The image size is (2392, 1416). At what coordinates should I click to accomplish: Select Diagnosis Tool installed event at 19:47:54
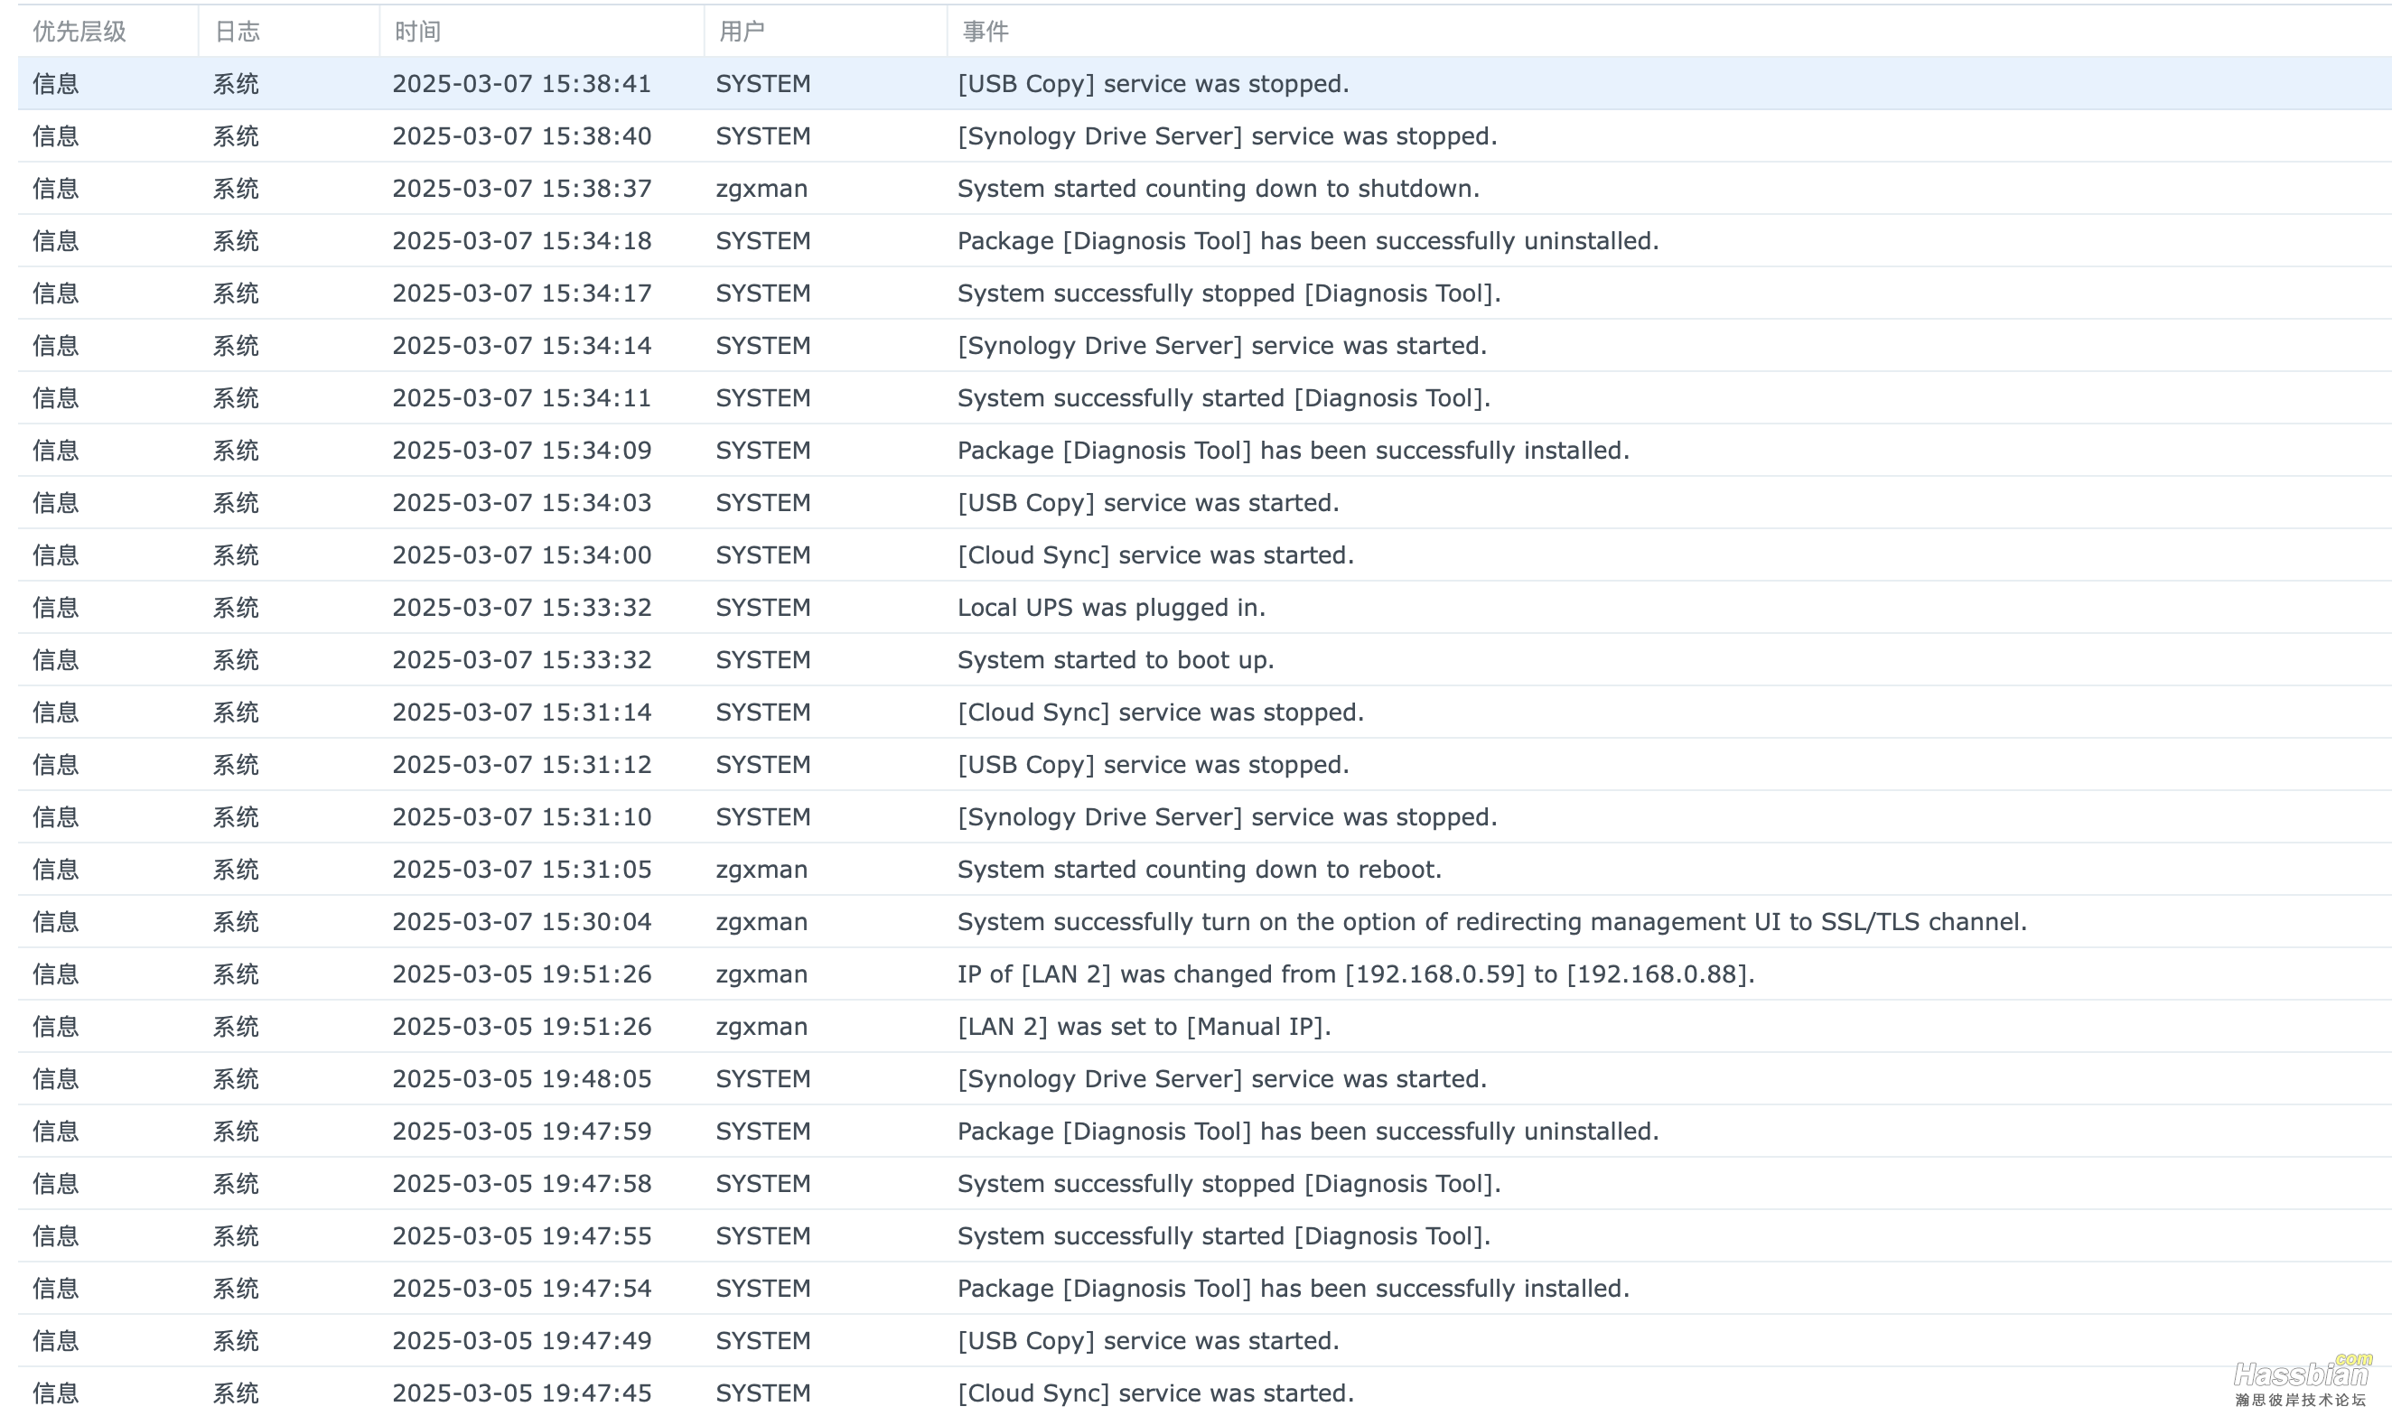tap(1294, 1289)
